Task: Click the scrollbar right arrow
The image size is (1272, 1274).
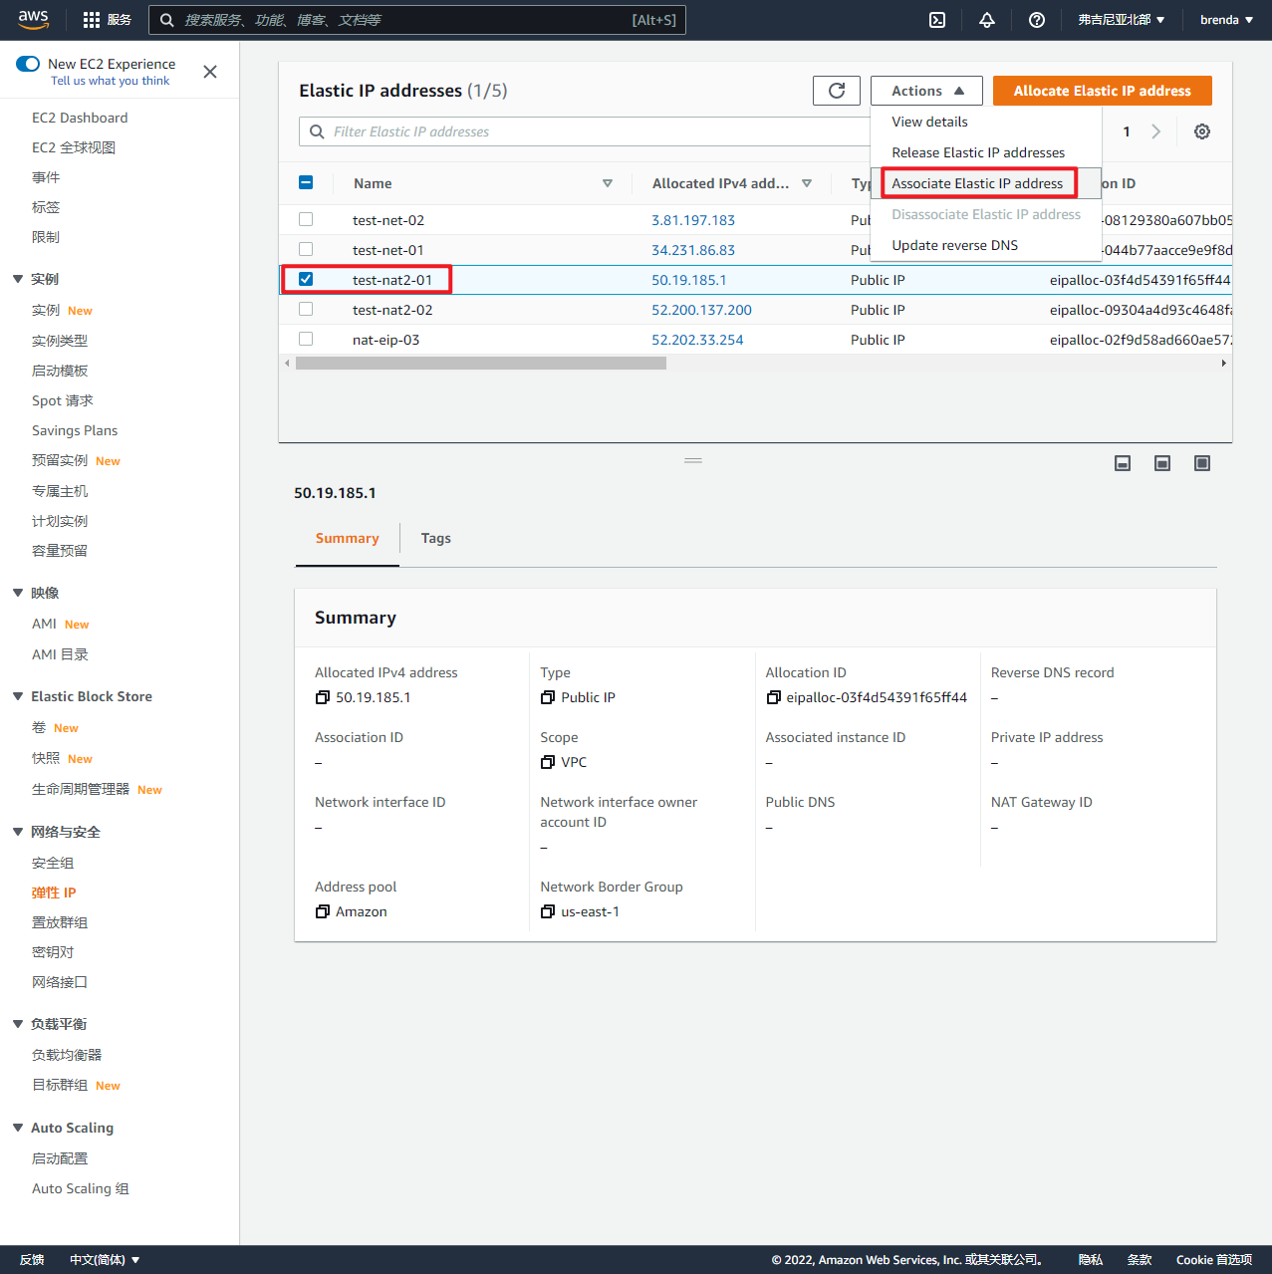Action: (1224, 364)
